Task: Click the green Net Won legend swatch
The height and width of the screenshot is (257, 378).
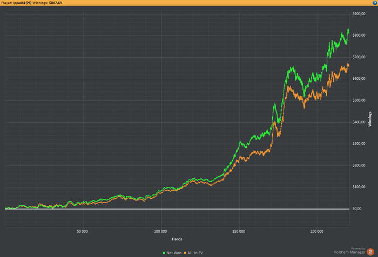Action: click(x=164, y=253)
